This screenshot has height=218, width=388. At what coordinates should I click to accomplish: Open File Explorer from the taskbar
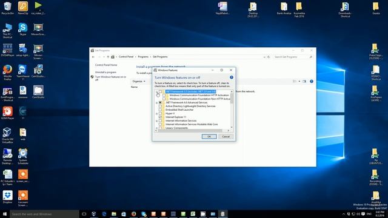pos(114,214)
